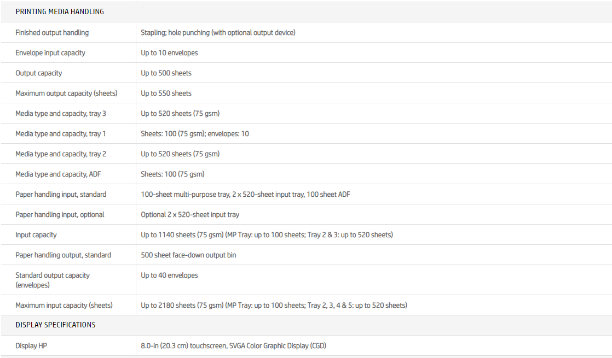Click the "8.0-in (20.3 cm) touchscreen" display value
The height and width of the screenshot is (358, 612).
click(x=234, y=346)
